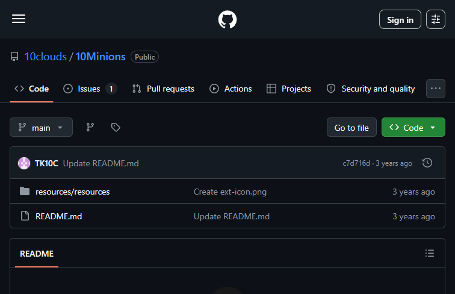Click Go to file
The width and height of the screenshot is (455, 294).
[351, 127]
